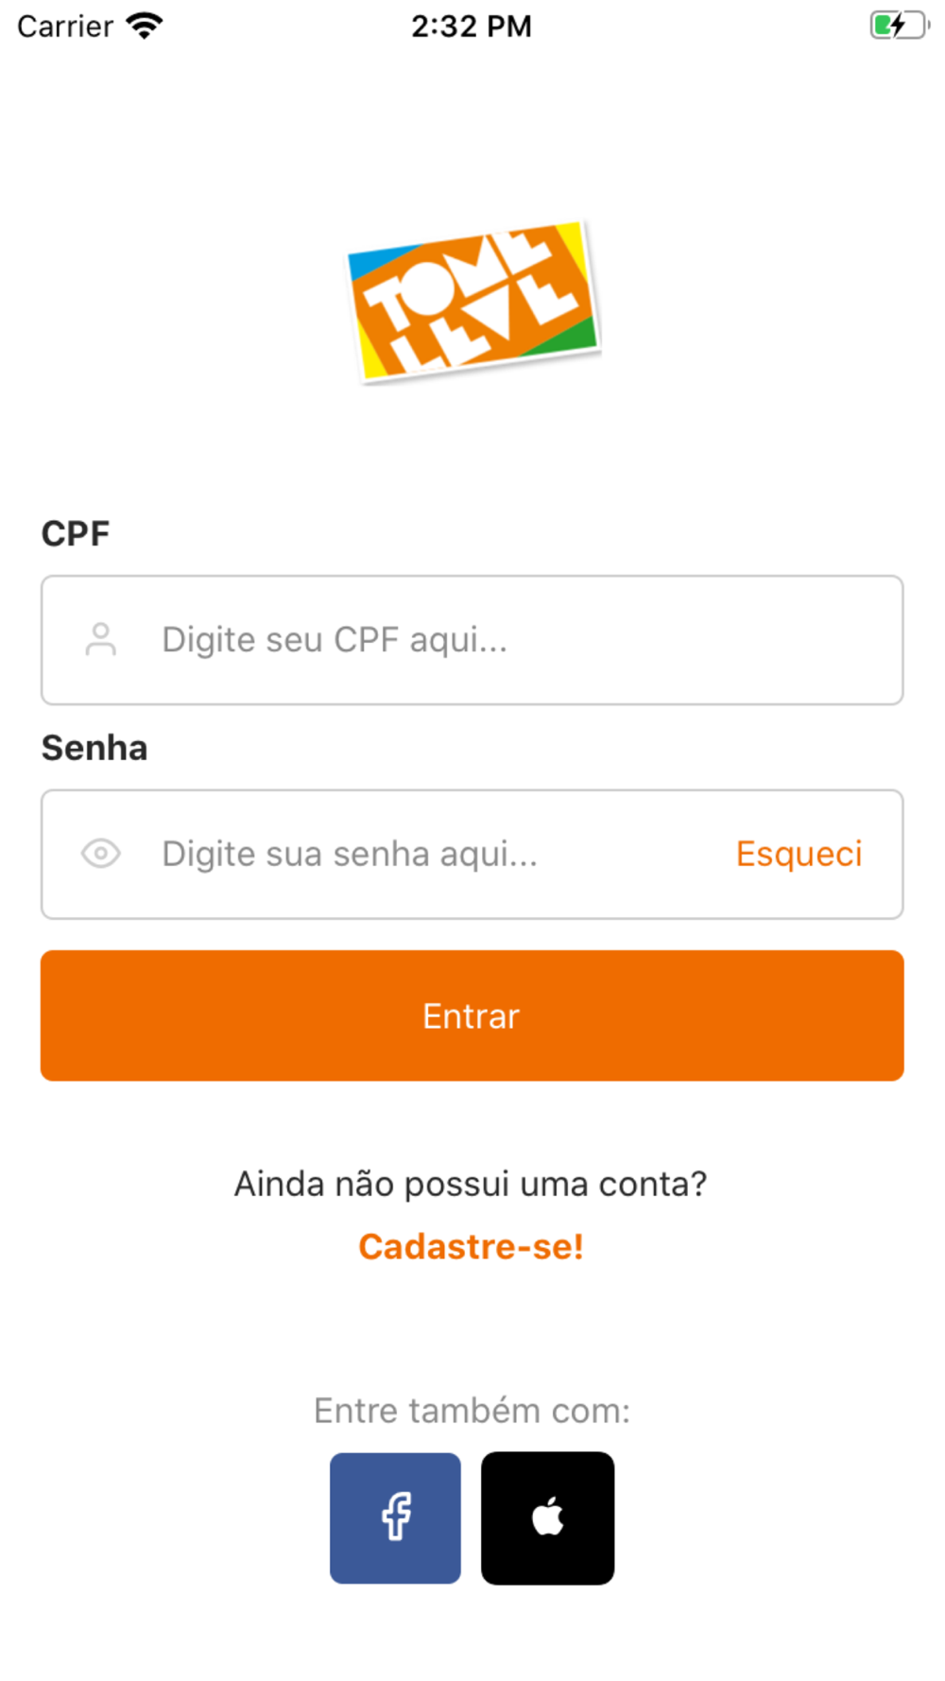The height and width of the screenshot is (1681, 945).
Task: Click the Tome Leve logo
Action: [473, 301]
